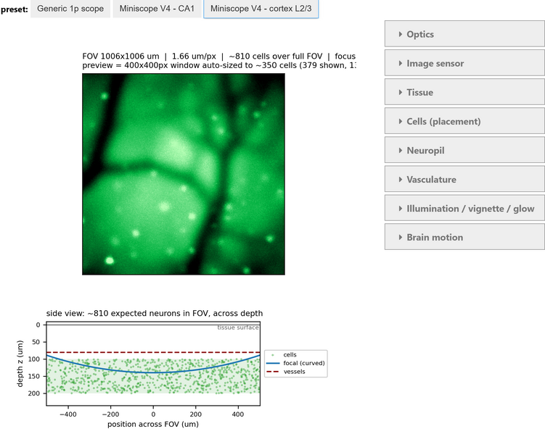Click the arrow icon beside Neuropil
The image size is (545, 434).
tap(401, 151)
